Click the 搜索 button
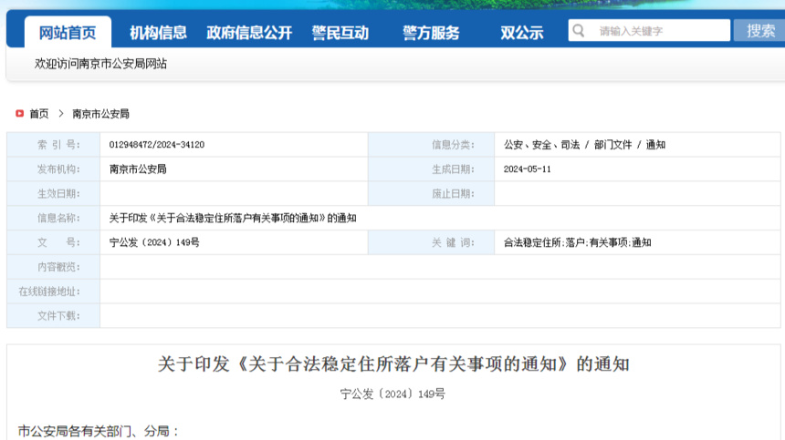Viewport: 785px width, 440px height. (x=760, y=30)
